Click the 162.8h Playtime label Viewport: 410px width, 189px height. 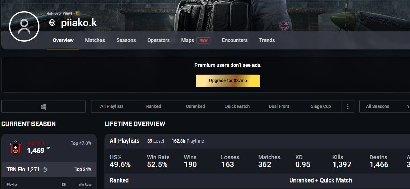[x=188, y=141]
